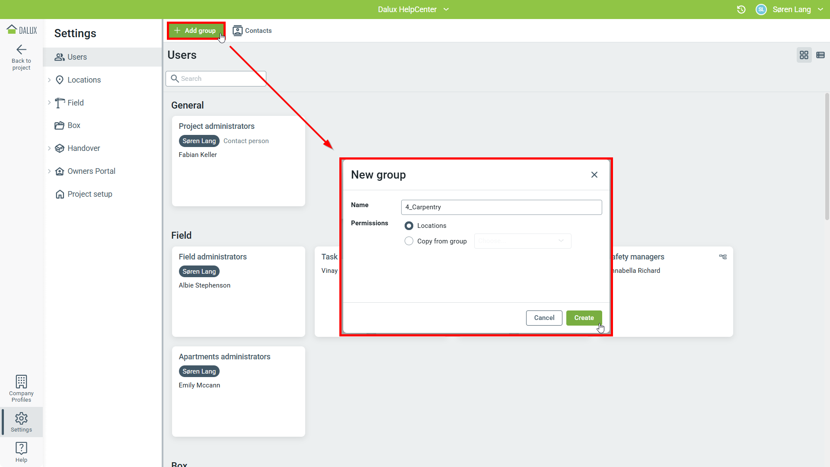Click the Add group button
This screenshot has height=467, width=830.
[195, 31]
